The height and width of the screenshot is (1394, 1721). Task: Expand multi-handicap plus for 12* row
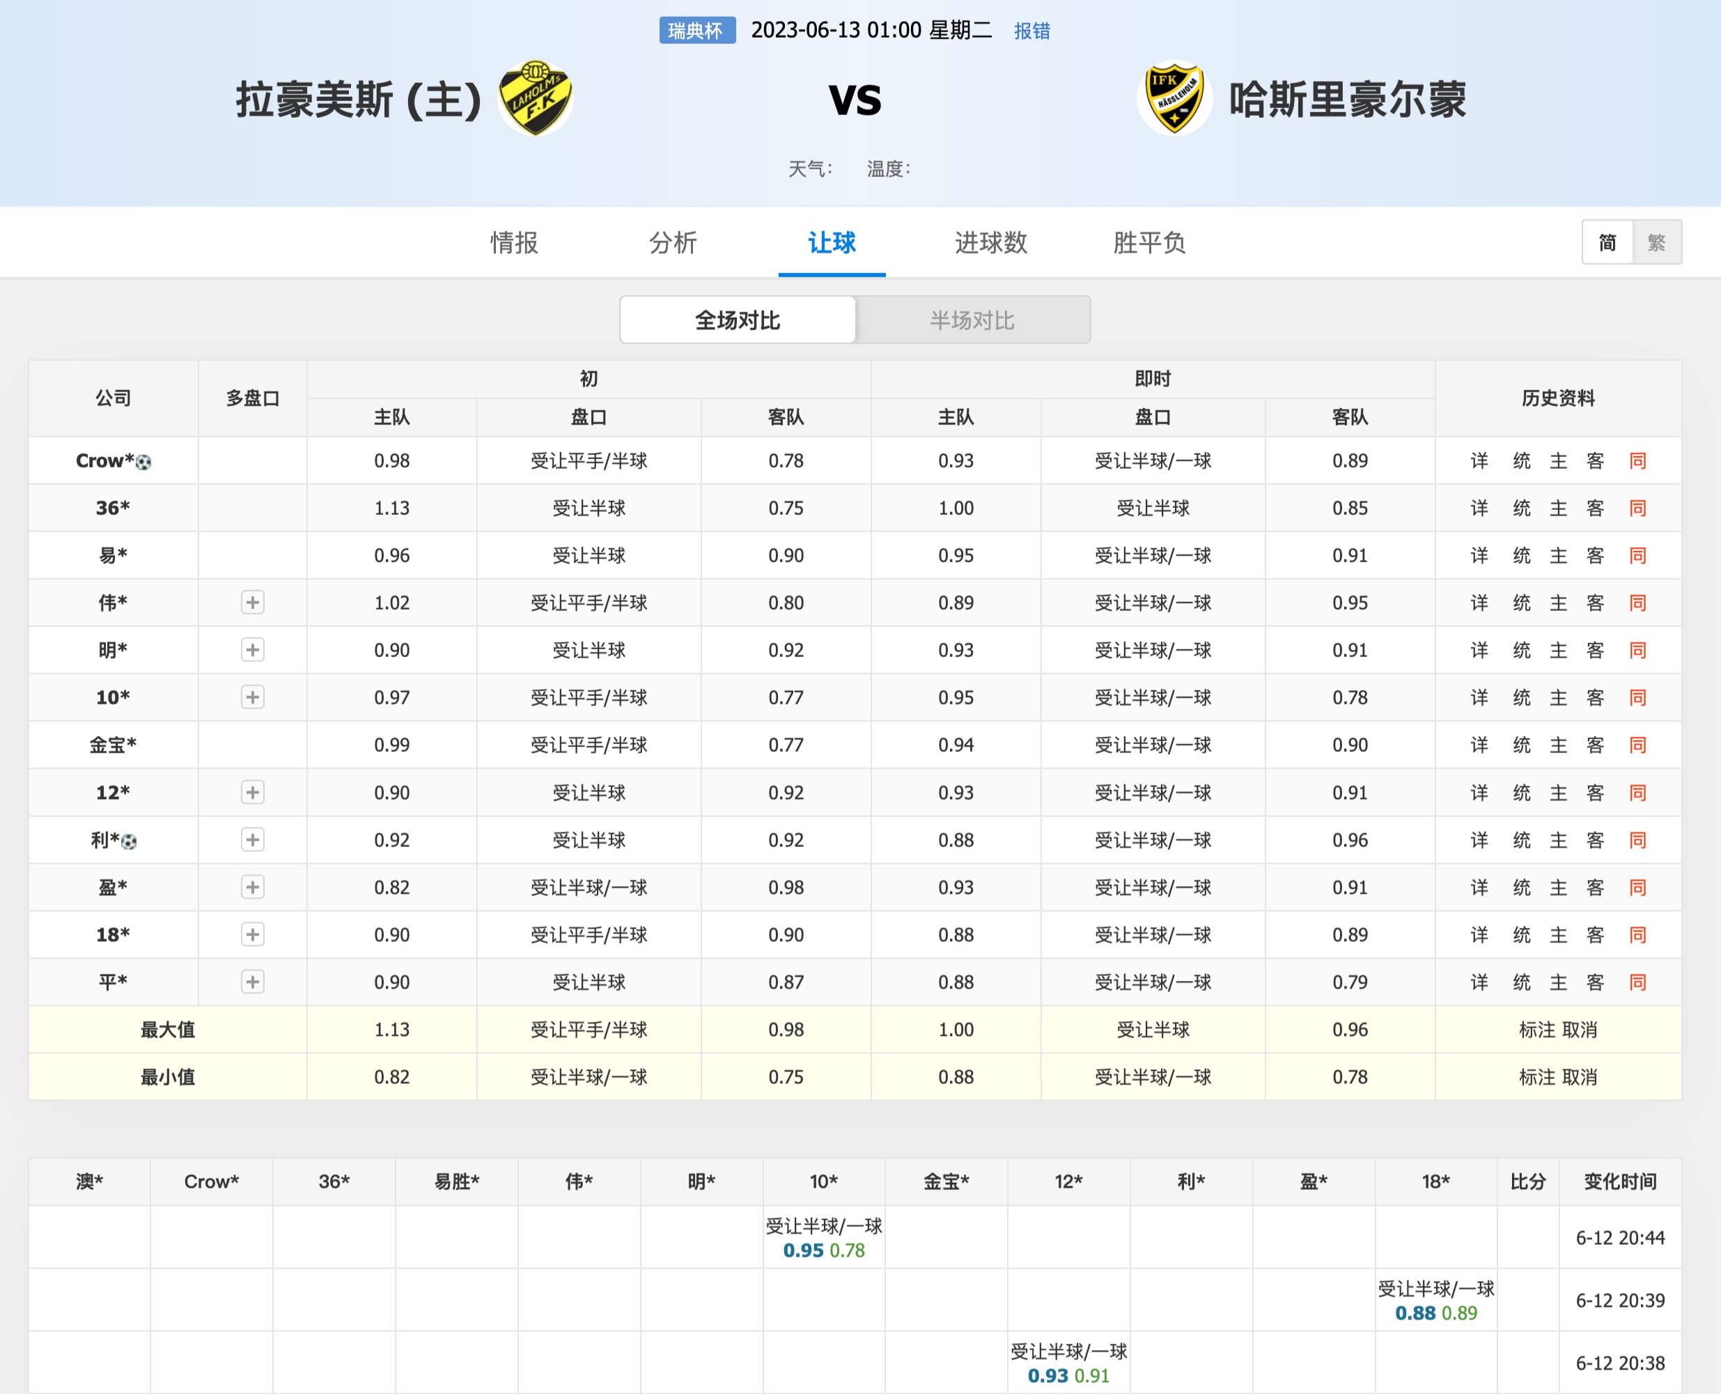click(253, 793)
